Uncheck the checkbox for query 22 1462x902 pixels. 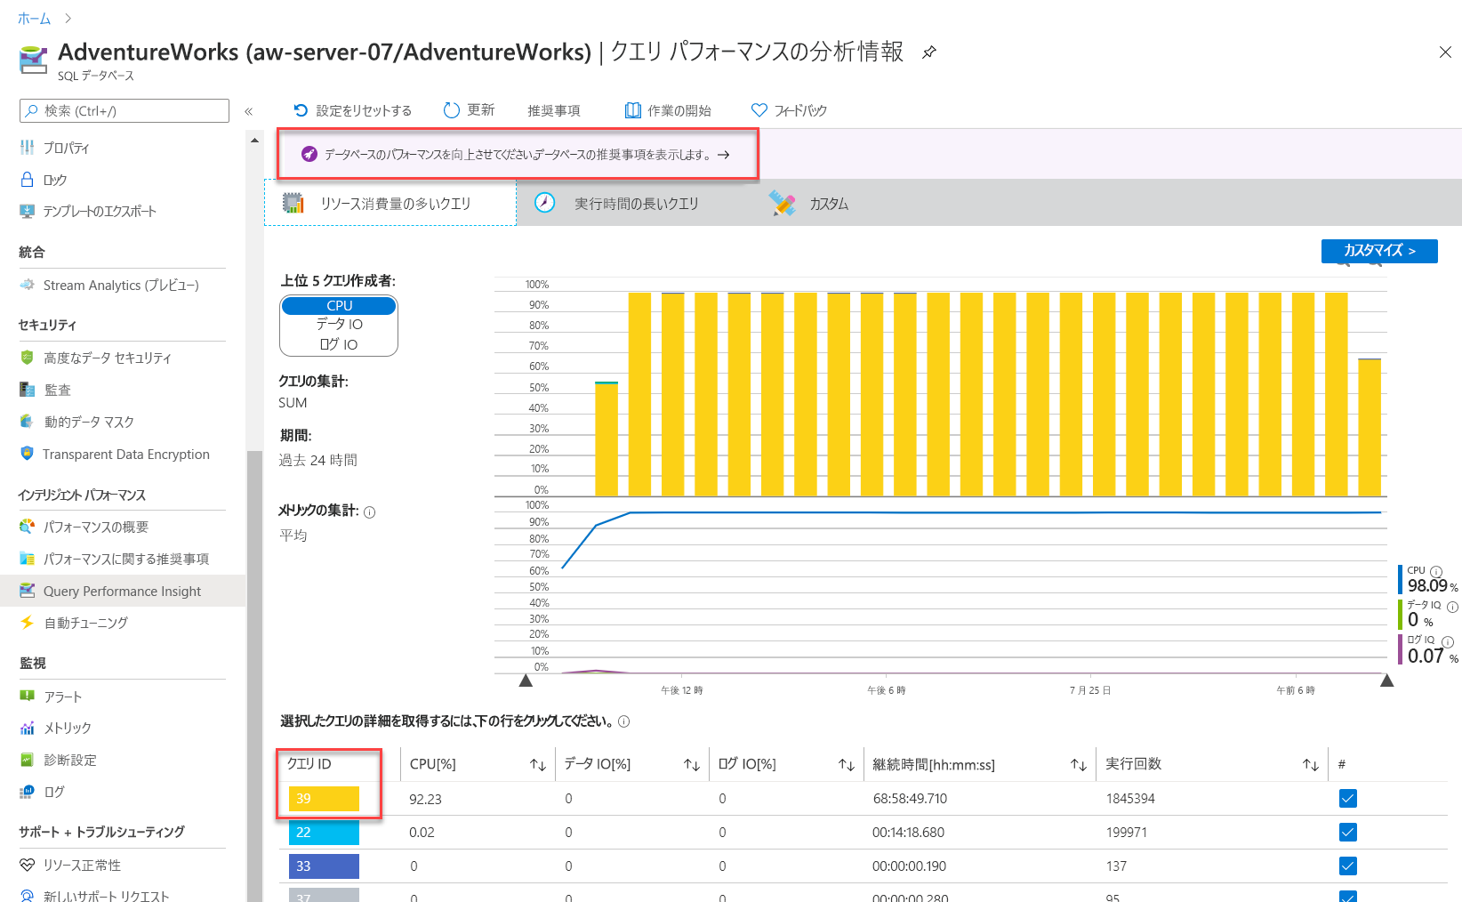coord(1348,832)
